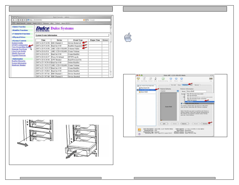The image size is (239, 185).
Task: Click the Safari address bar URL field
Action: tap(56, 20)
